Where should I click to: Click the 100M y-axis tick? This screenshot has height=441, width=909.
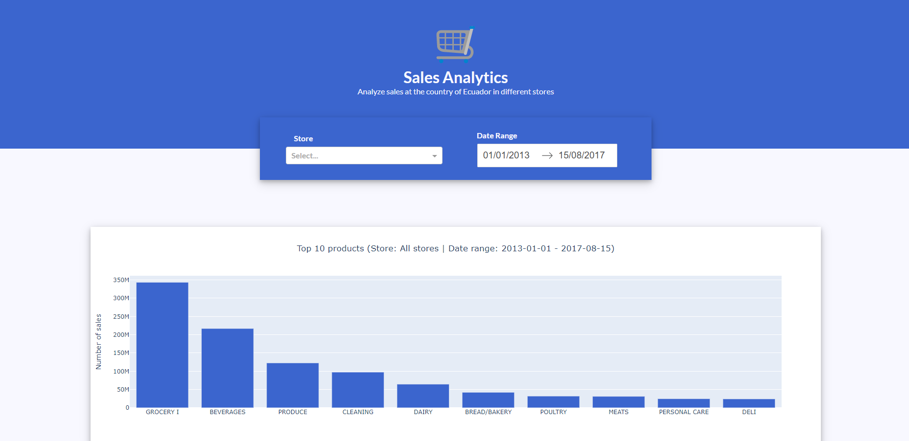pyautogui.click(x=121, y=372)
